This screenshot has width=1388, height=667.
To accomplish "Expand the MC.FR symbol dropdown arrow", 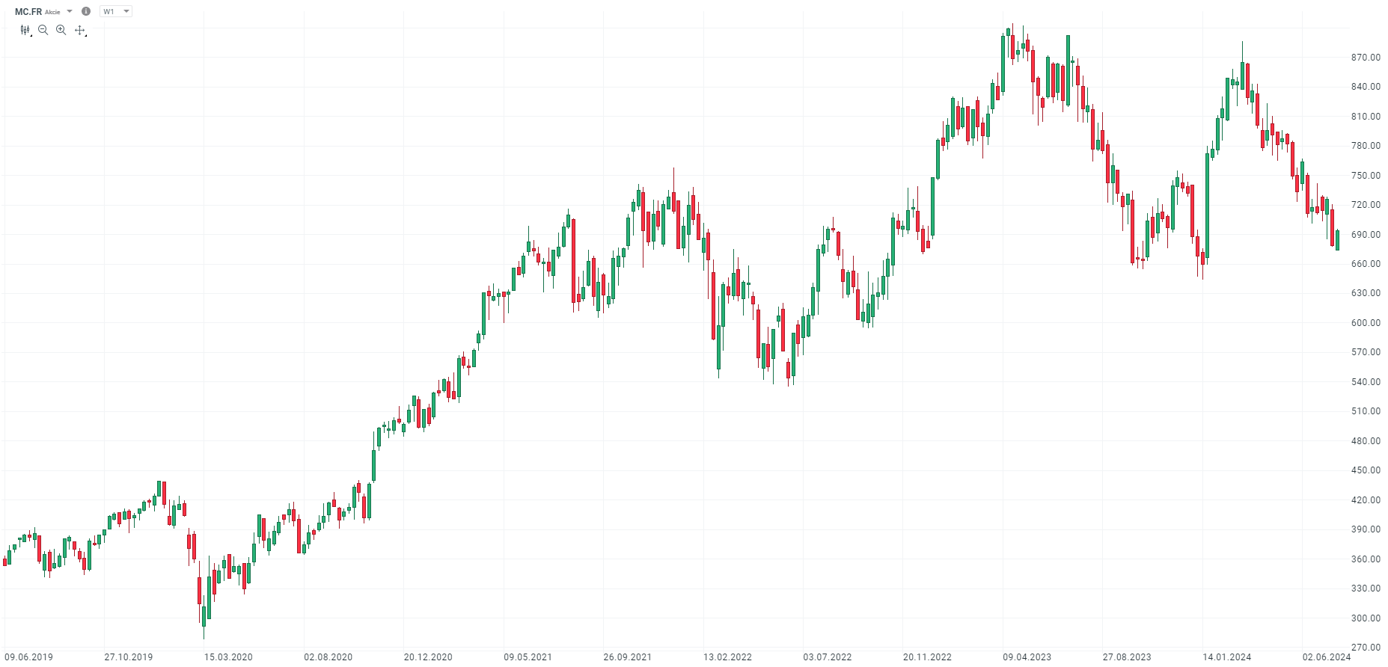I will 70,11.
